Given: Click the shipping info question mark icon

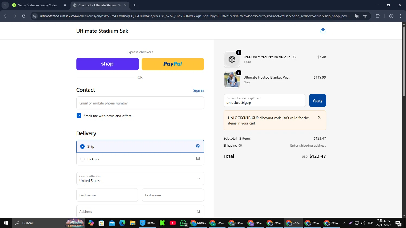Looking at the screenshot, I should (240, 146).
